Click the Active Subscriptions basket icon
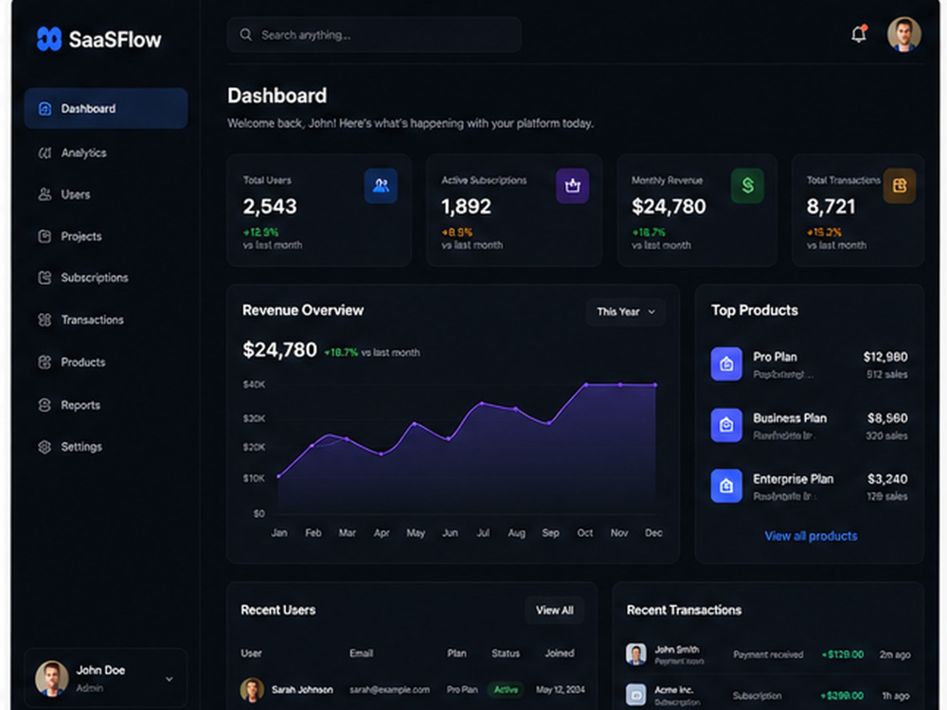Screen dimensions: 947x710 coord(572,186)
